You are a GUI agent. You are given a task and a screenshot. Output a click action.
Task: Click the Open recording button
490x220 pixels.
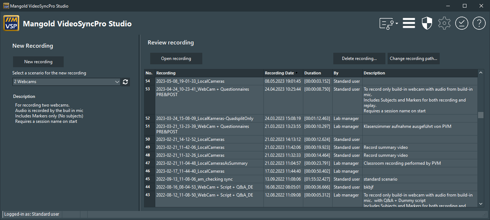click(x=176, y=59)
